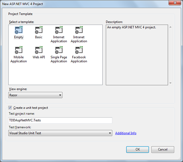Image resolution: width=183 pixels, height=162 pixels.
Task: Choose the Basic template icon
Action: (39, 30)
